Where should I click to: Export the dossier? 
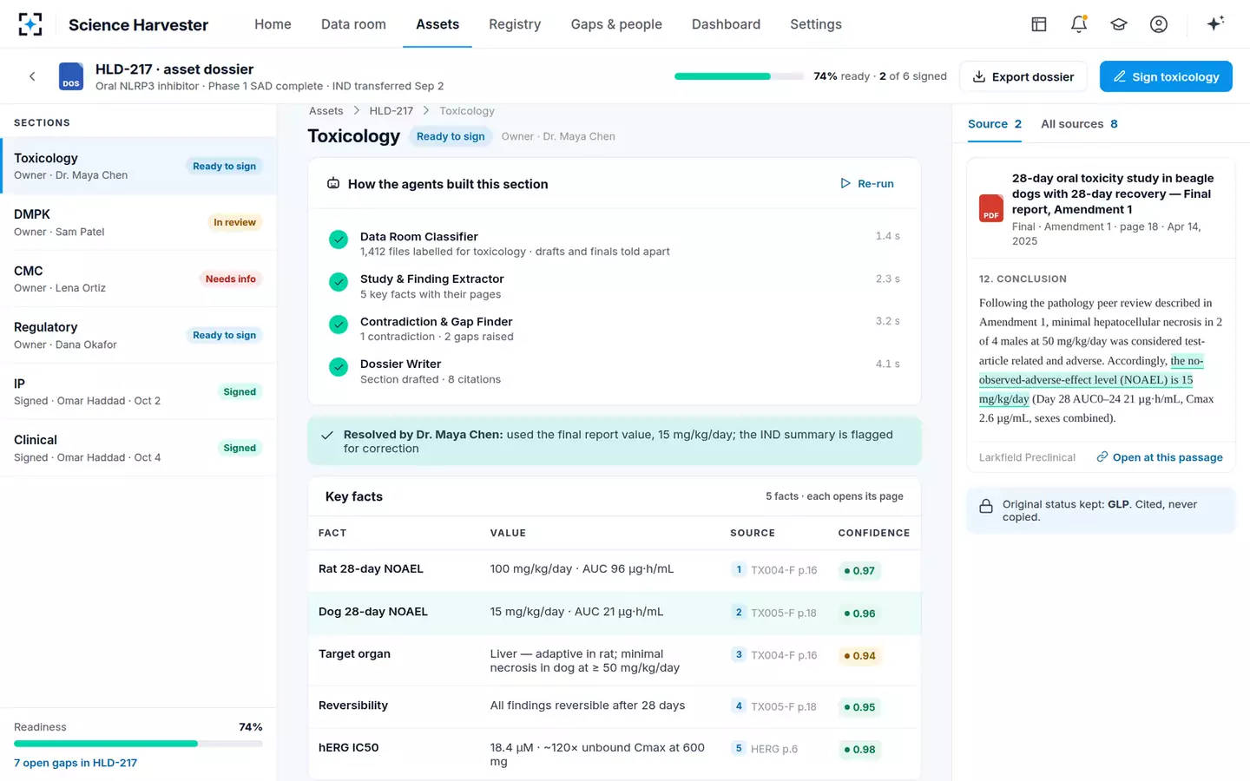1023,76
